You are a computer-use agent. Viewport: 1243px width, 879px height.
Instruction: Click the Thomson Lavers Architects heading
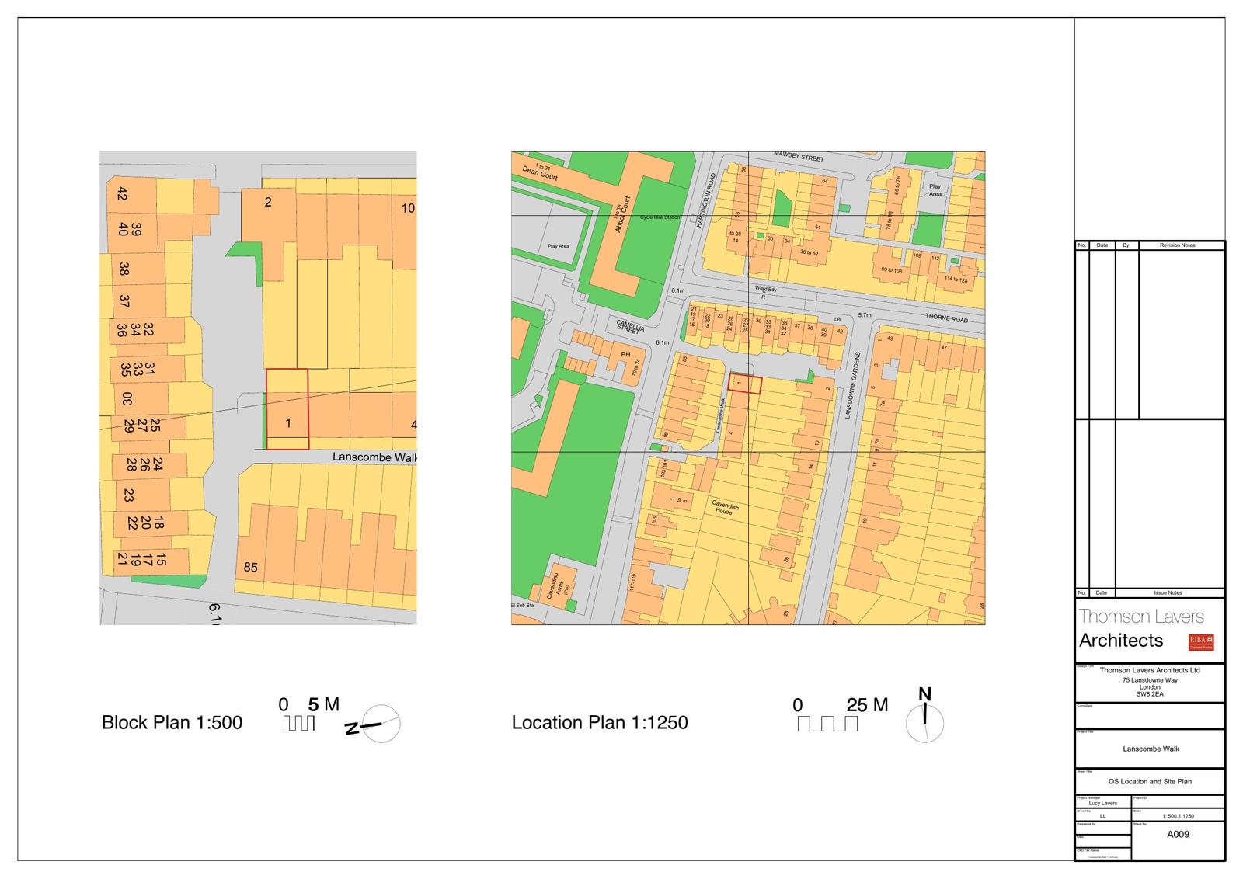click(x=1140, y=628)
